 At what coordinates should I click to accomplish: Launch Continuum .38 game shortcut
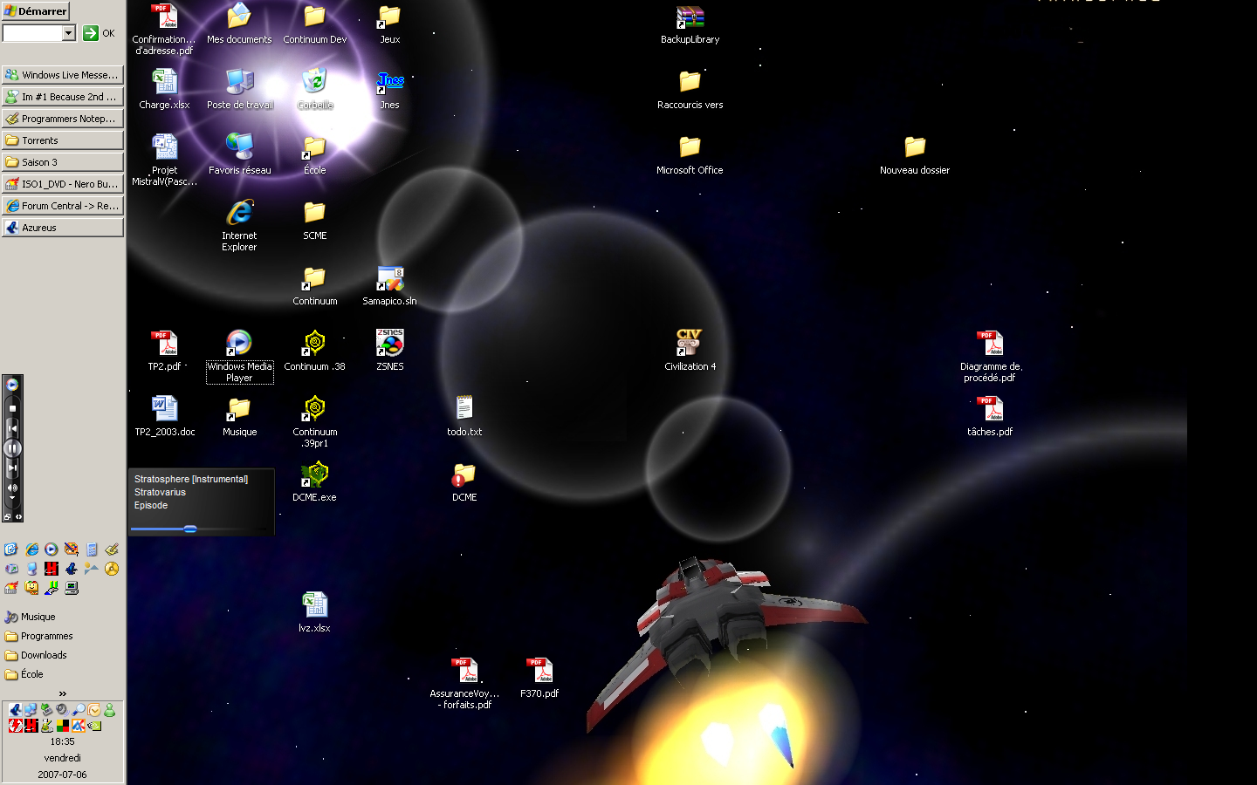pos(314,351)
